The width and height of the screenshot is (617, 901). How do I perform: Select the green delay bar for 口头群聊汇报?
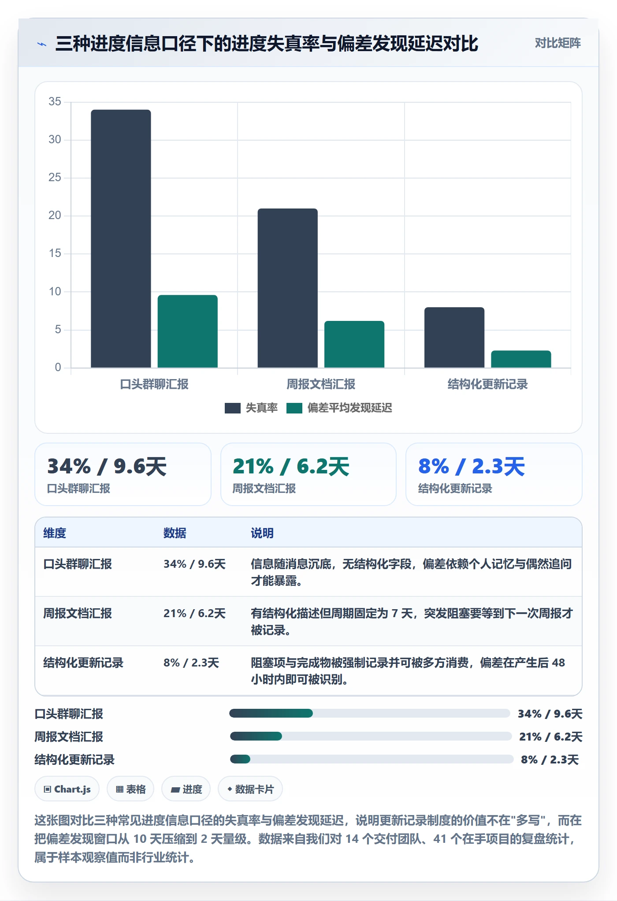188,331
